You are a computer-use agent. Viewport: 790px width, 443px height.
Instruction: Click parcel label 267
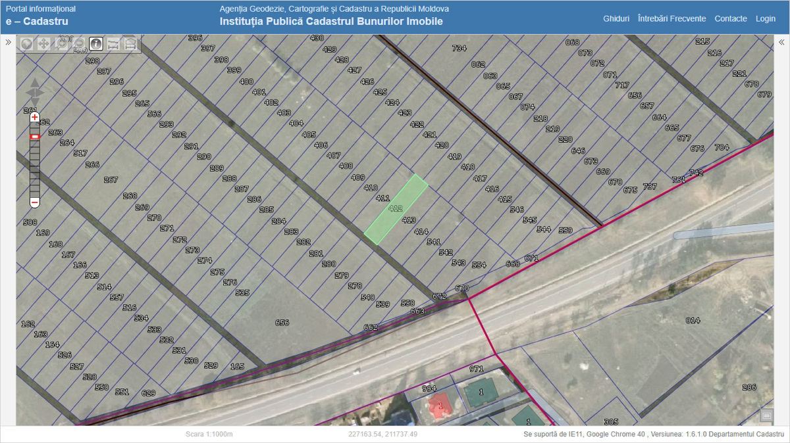coord(111,180)
